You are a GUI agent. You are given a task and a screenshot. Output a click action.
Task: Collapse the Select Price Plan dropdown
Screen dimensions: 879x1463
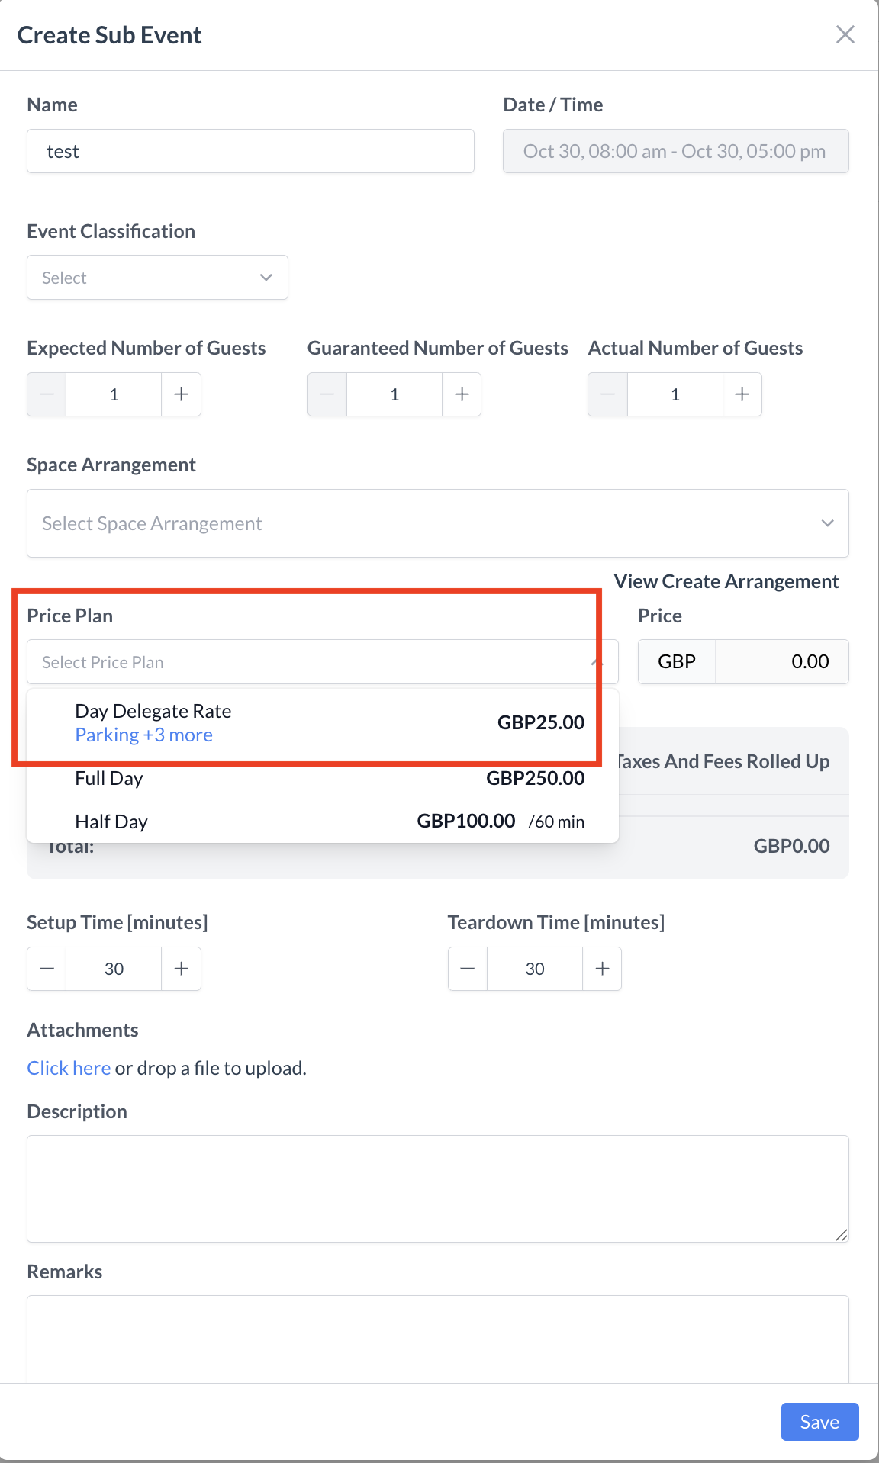tap(596, 662)
